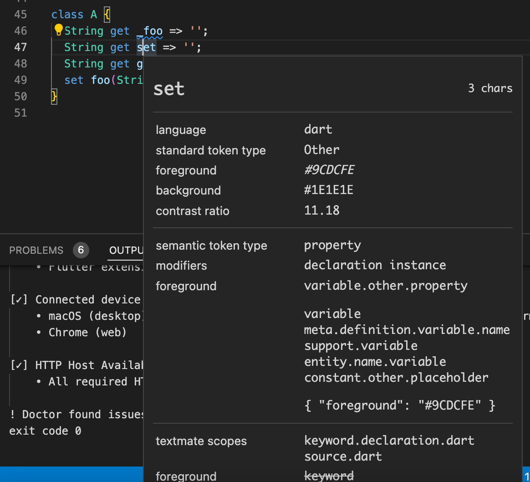Click the class keyword on line 45
This screenshot has height=482, width=530.
(x=67, y=15)
